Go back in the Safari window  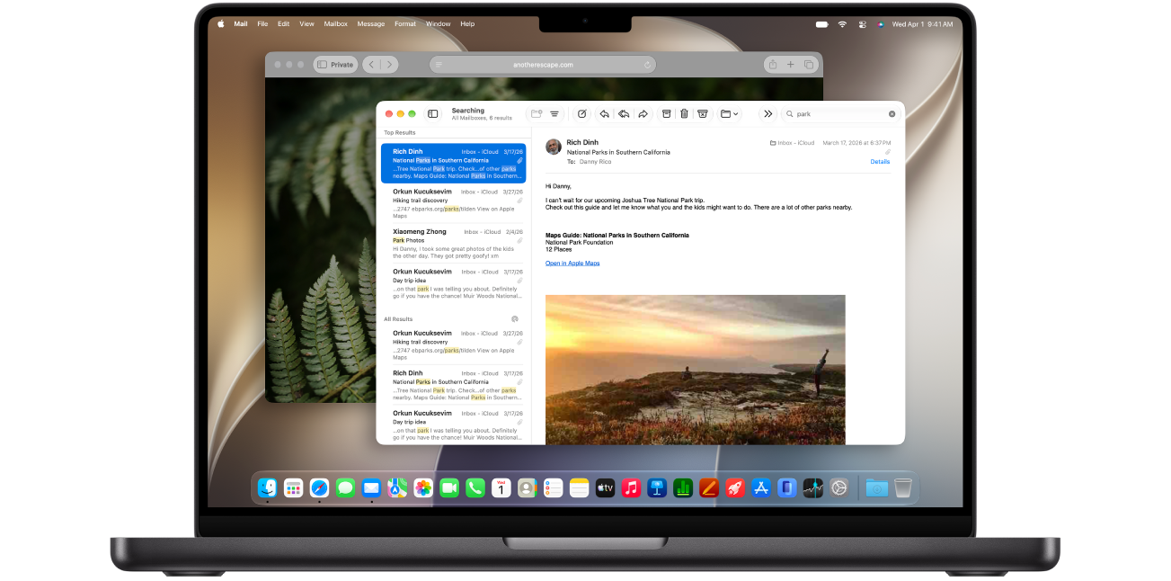click(x=372, y=65)
